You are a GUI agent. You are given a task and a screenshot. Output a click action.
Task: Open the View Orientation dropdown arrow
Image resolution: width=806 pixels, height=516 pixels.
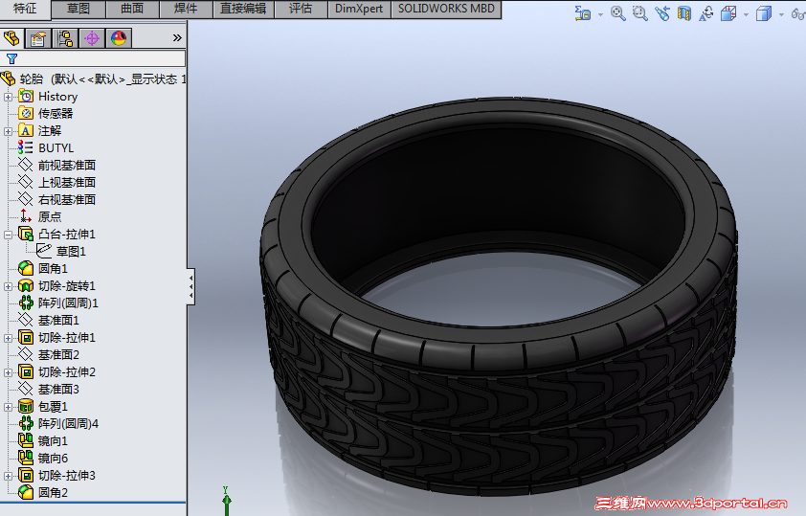pyautogui.click(x=746, y=15)
